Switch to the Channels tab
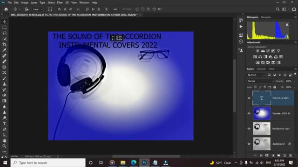298x167 pixels. tap(261, 69)
